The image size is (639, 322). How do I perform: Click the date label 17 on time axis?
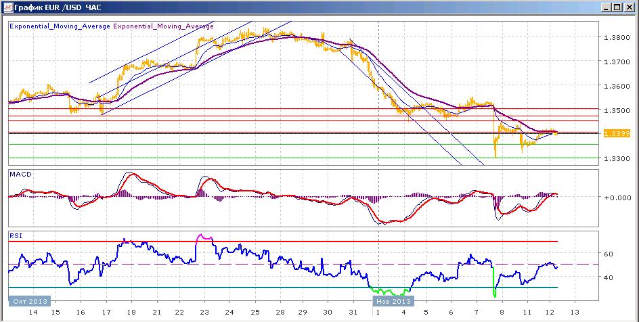[x=106, y=313]
